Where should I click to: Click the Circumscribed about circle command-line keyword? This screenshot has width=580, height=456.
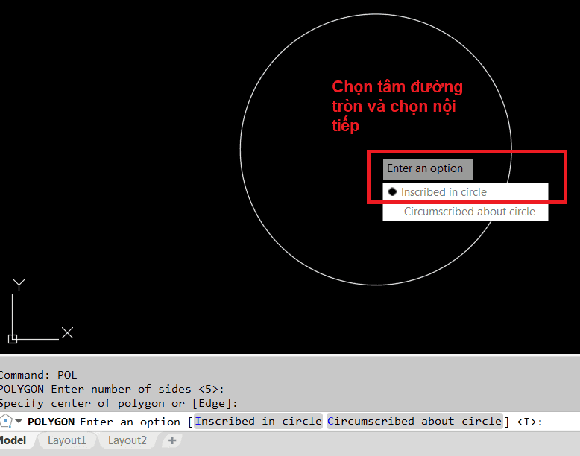[414, 421]
